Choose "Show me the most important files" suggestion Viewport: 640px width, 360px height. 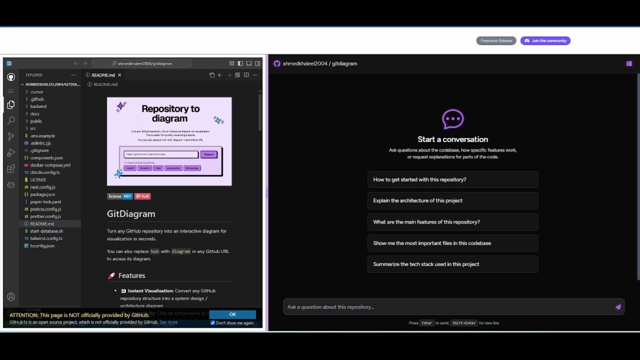point(453,243)
